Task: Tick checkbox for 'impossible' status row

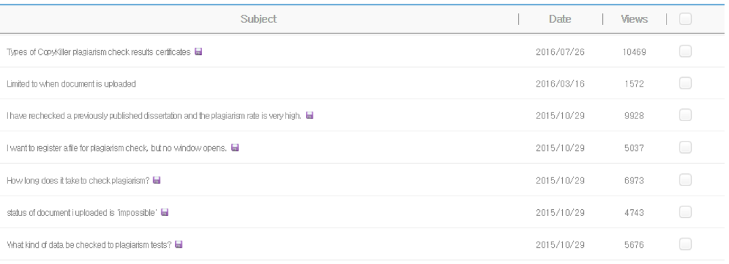Action: point(685,212)
